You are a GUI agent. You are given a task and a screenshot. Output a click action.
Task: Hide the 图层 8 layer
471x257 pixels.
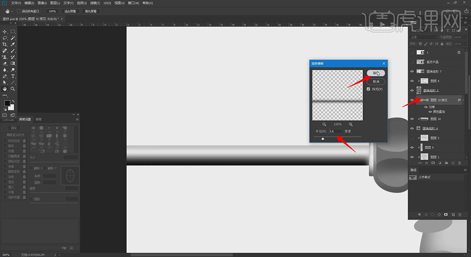pyautogui.click(x=412, y=81)
